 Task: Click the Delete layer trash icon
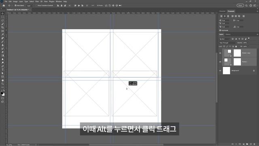coord(255,144)
